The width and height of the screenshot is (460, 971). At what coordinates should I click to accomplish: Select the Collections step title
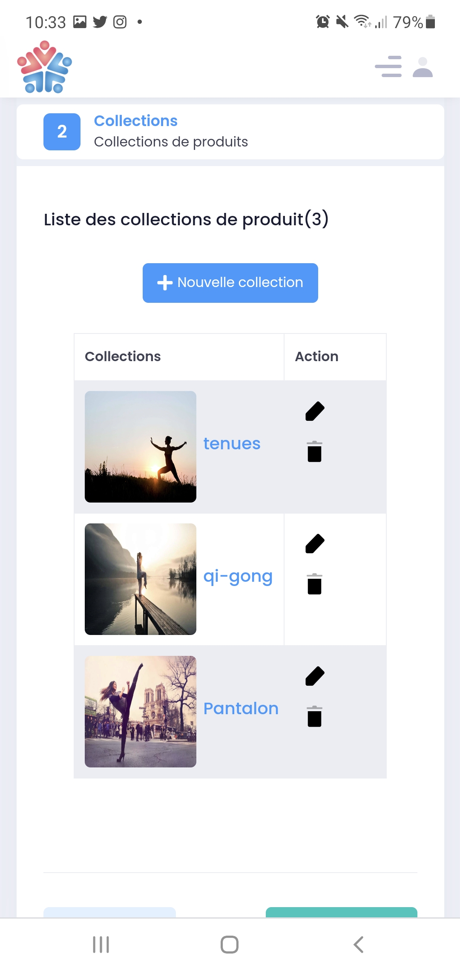point(135,121)
